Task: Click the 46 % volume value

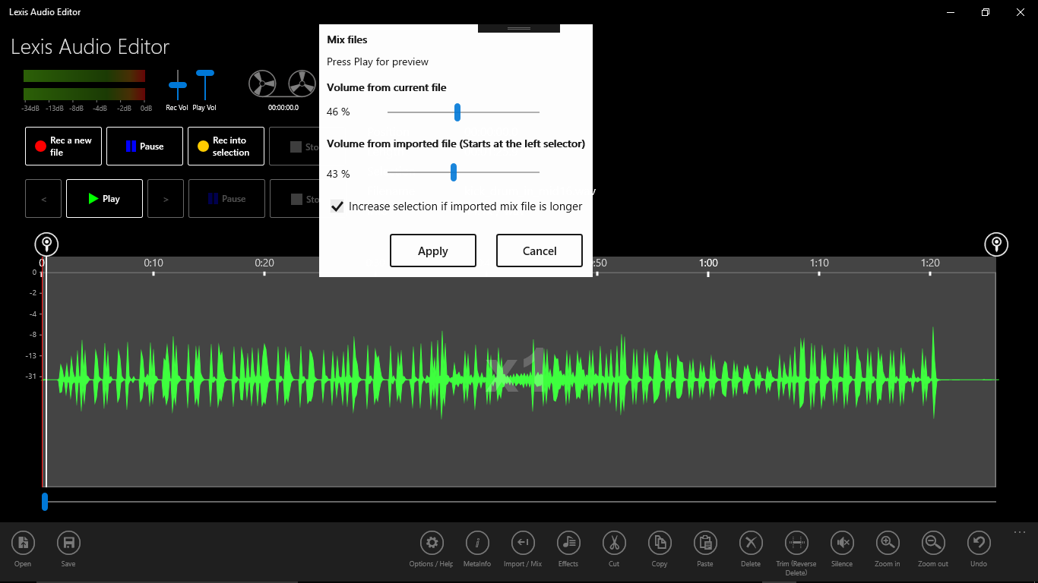Action: tap(338, 112)
